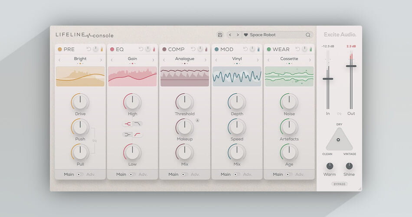Toggle the PRE module power dot
This screenshot has height=217, width=412.
click(60, 49)
